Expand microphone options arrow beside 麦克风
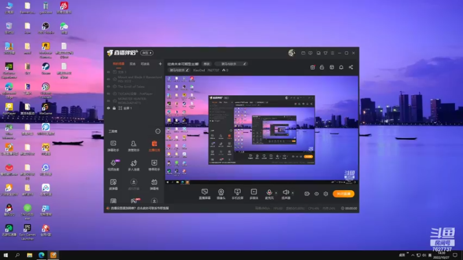Screen dimensions: 463x260 (276, 193)
